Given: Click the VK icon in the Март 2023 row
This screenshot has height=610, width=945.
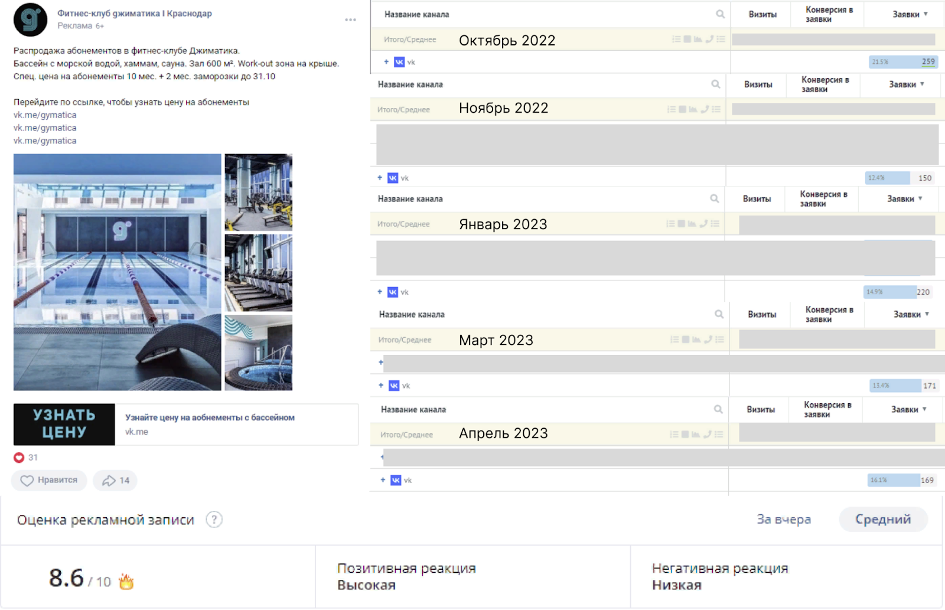Looking at the screenshot, I should [394, 386].
